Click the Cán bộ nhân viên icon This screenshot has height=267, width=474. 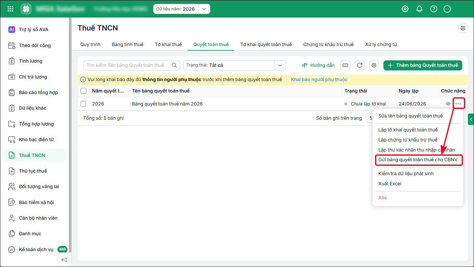12,218
